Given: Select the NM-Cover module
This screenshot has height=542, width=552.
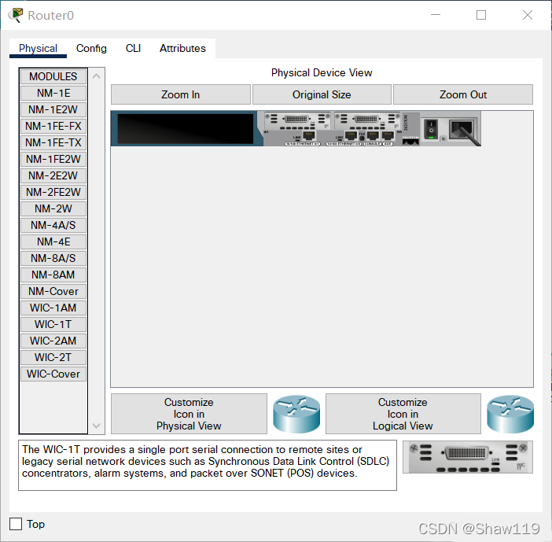Looking at the screenshot, I should [53, 291].
